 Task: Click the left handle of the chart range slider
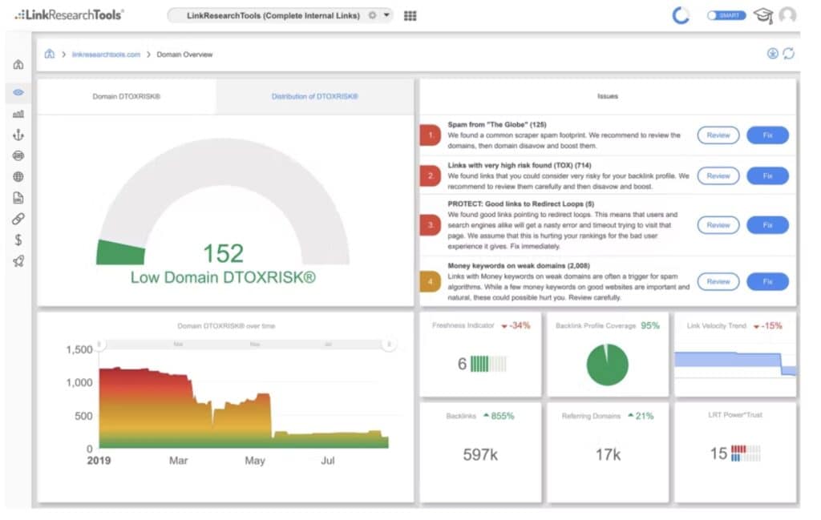pos(99,344)
